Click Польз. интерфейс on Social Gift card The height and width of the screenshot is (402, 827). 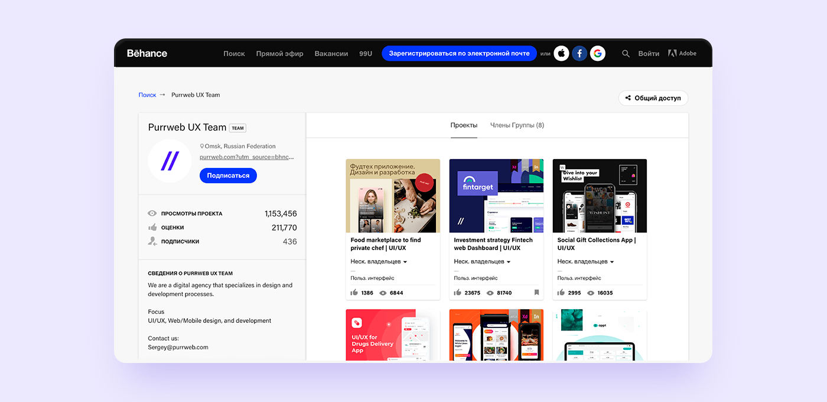pos(579,278)
